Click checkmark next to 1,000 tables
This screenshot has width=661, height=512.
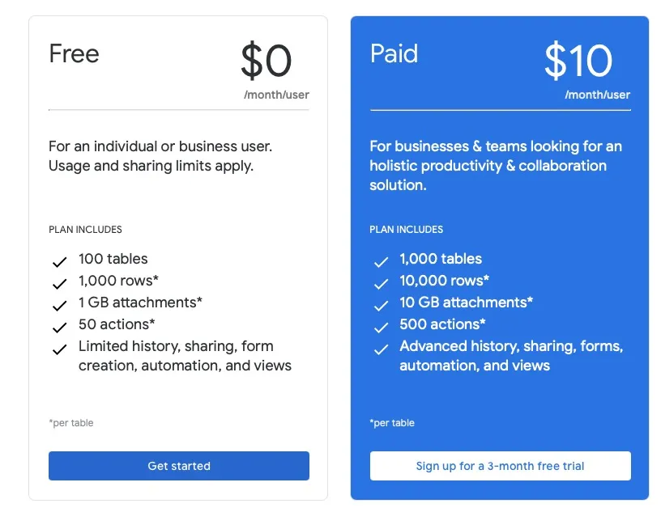click(381, 262)
